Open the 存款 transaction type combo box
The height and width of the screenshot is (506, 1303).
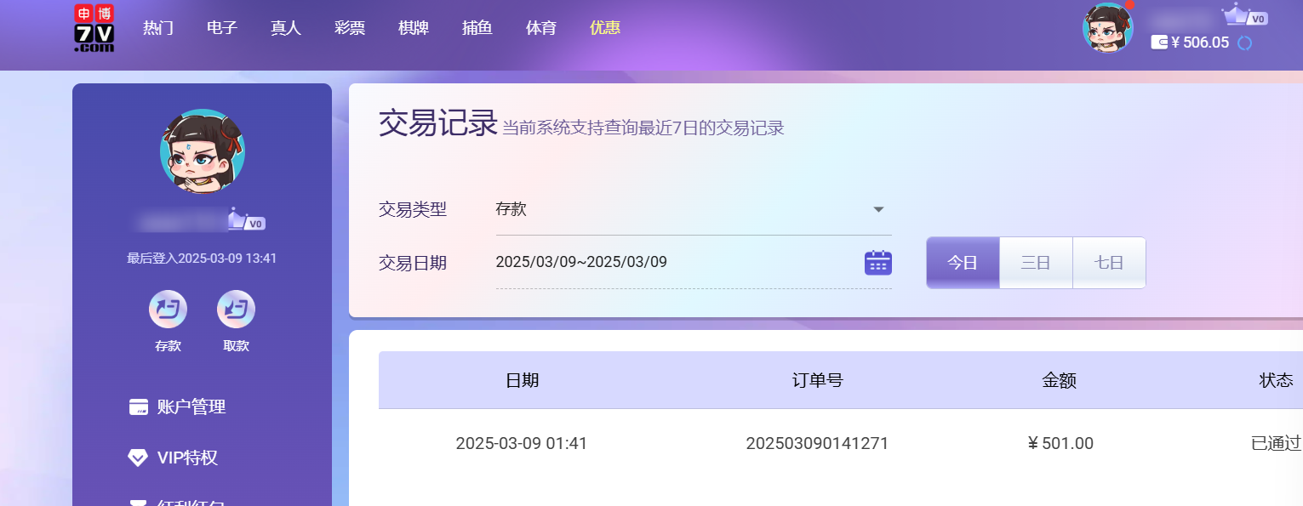pos(681,209)
